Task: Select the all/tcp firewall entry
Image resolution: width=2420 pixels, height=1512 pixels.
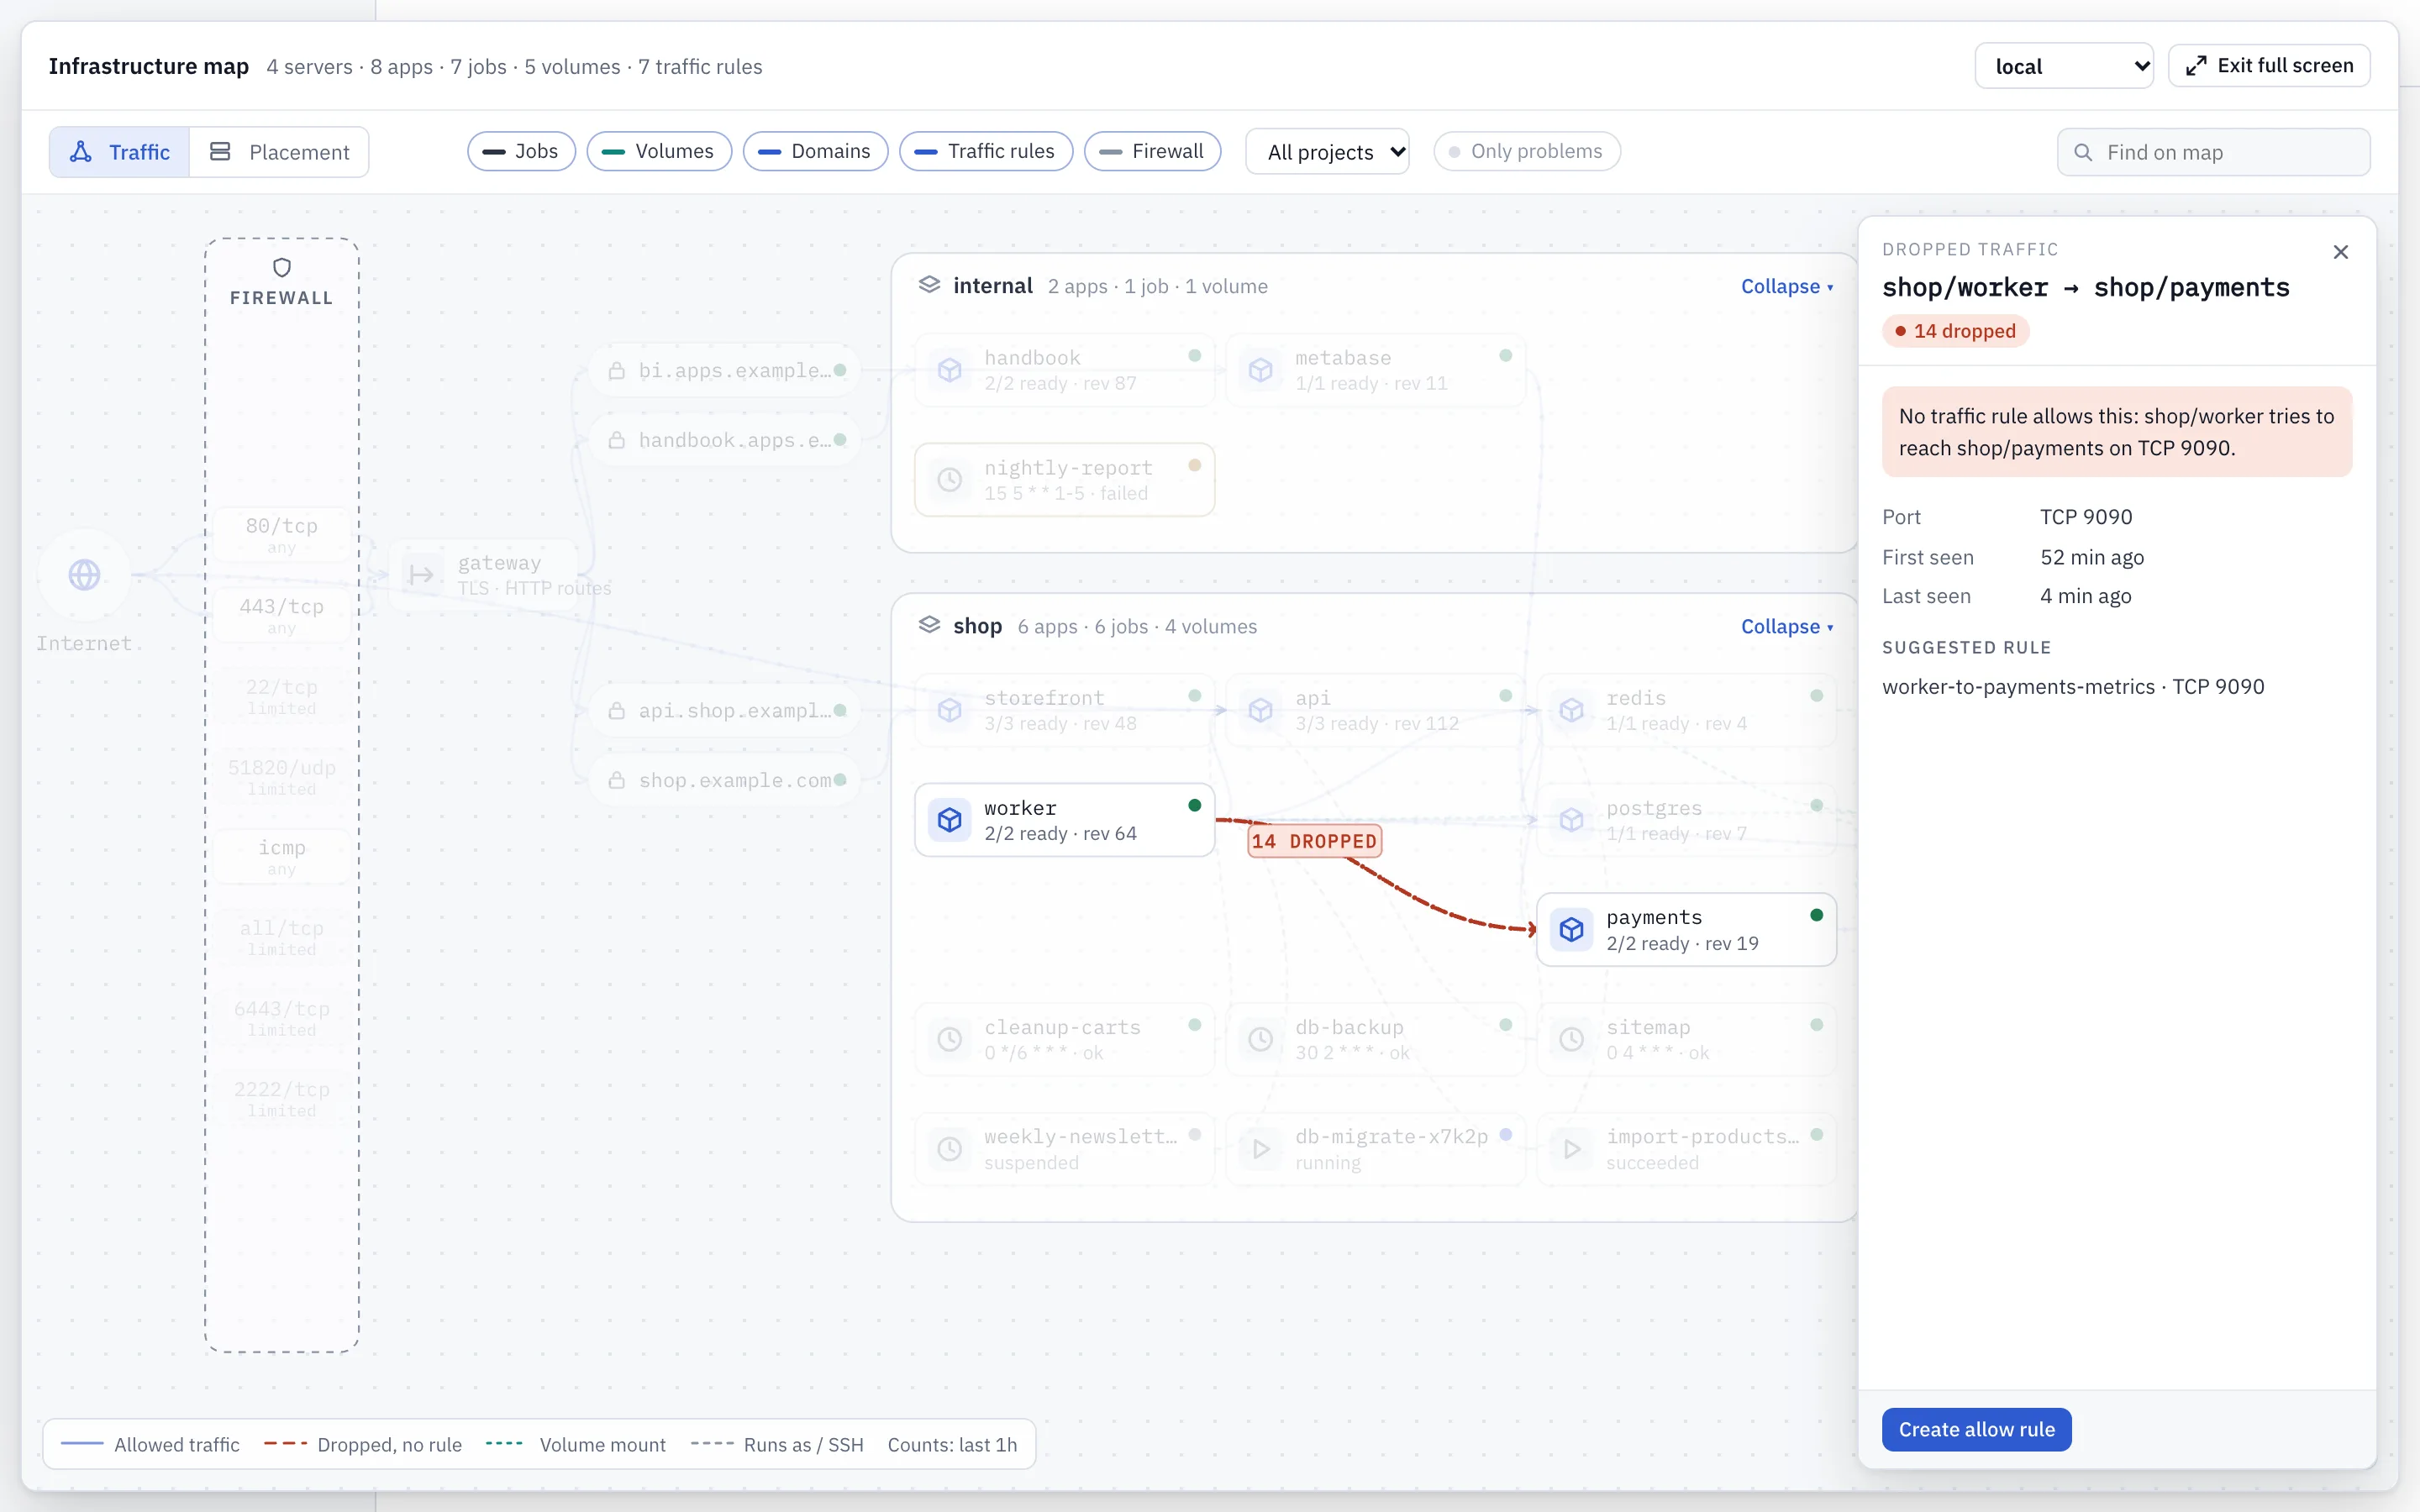Action: [x=282, y=937]
